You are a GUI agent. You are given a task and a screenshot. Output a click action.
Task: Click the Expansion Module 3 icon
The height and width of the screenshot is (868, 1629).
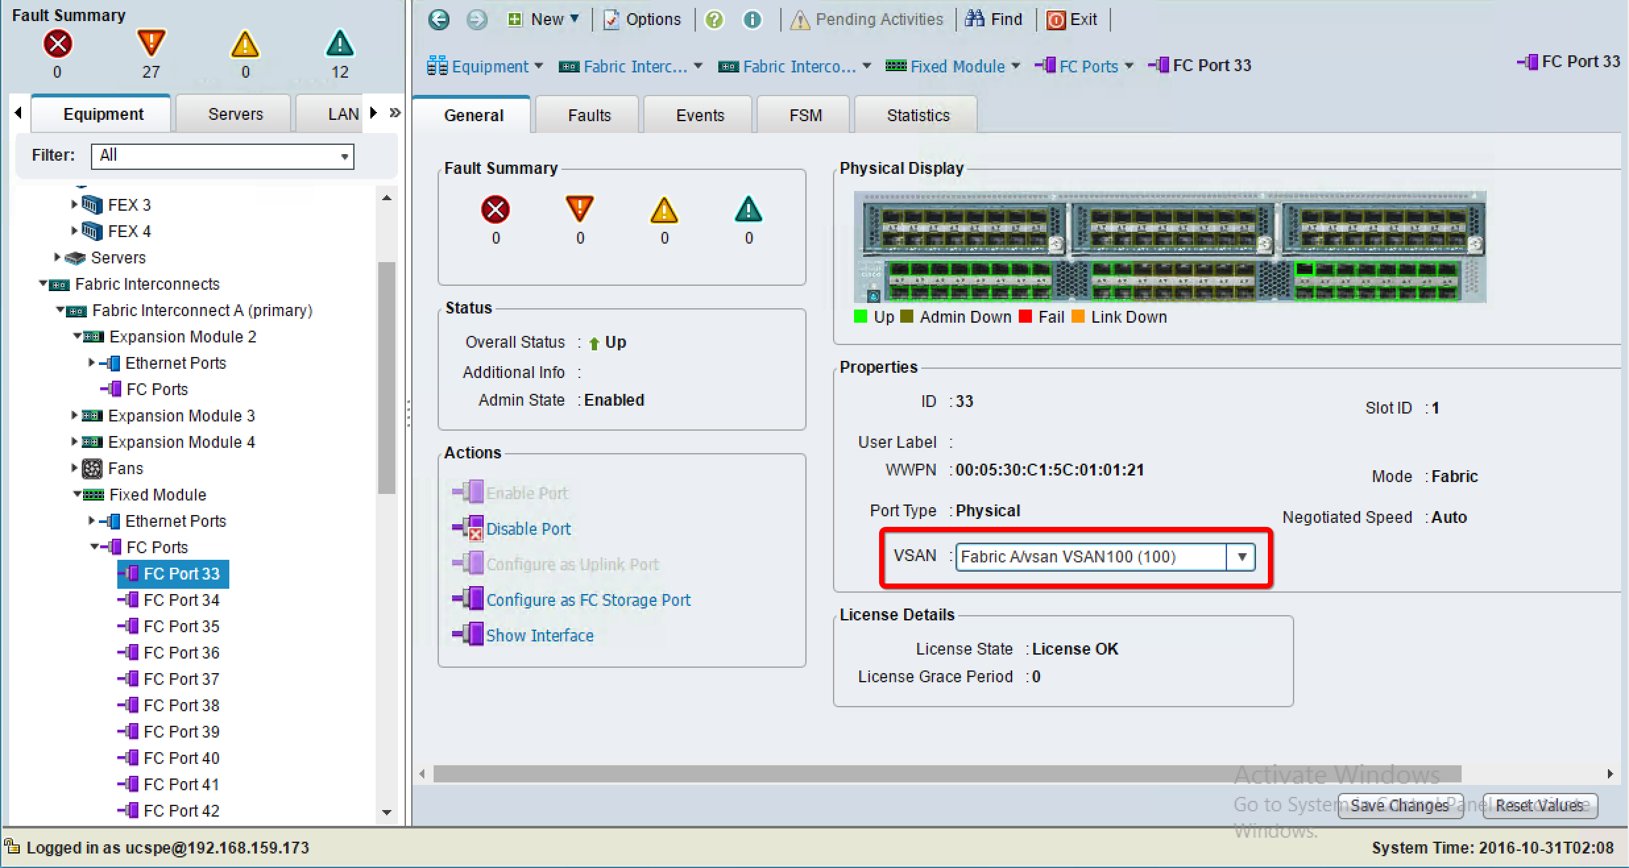click(x=92, y=416)
